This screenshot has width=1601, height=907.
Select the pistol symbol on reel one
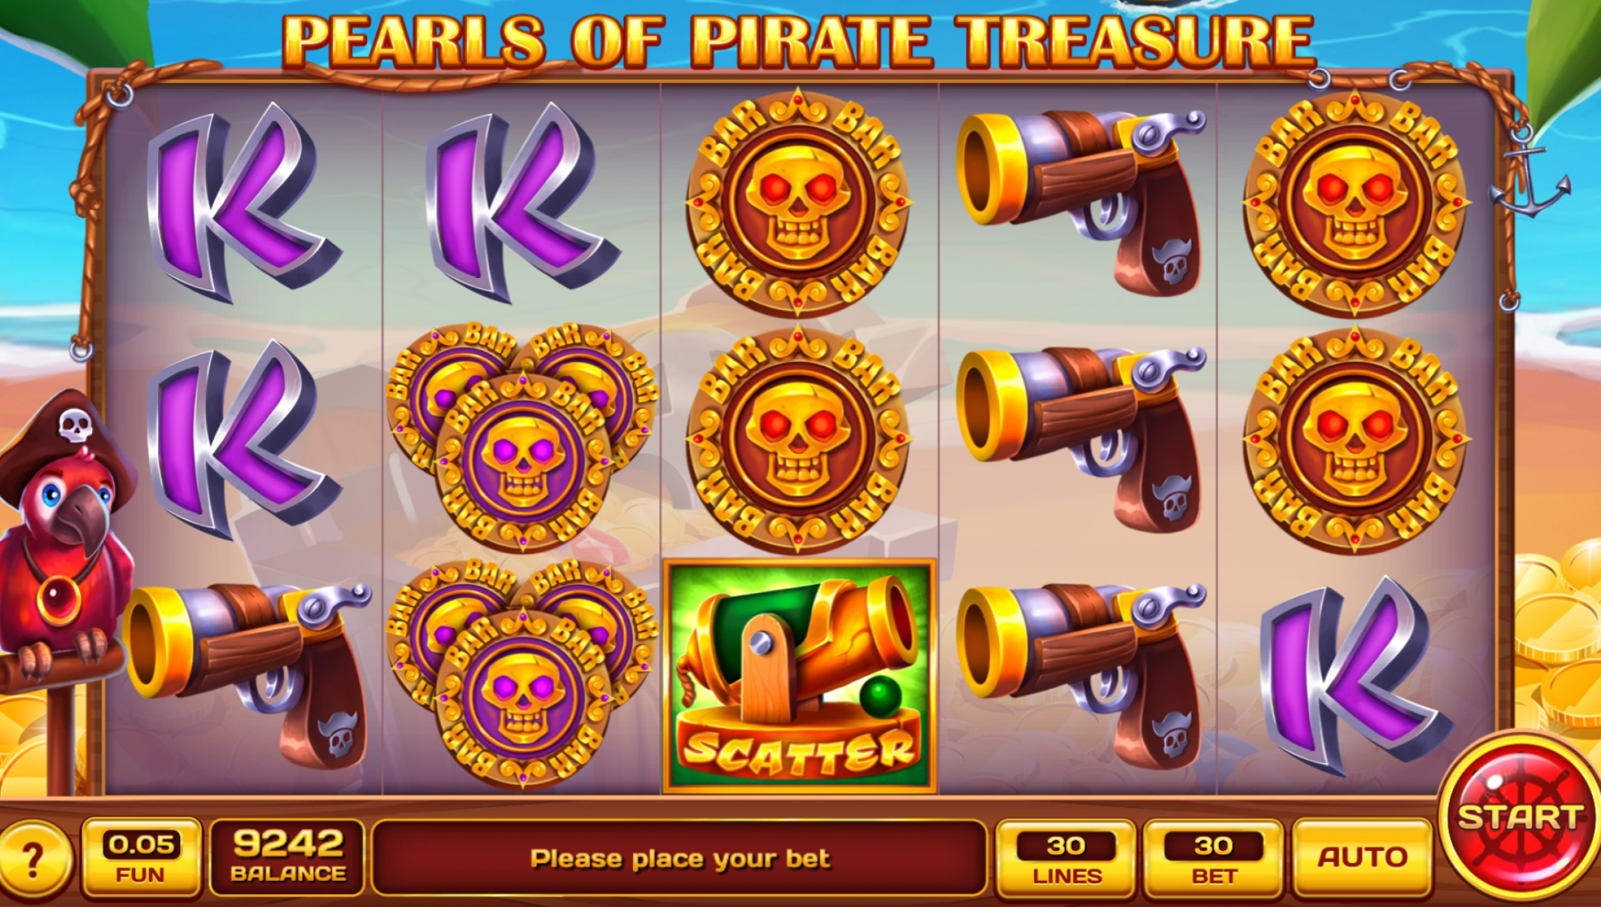pos(247,674)
